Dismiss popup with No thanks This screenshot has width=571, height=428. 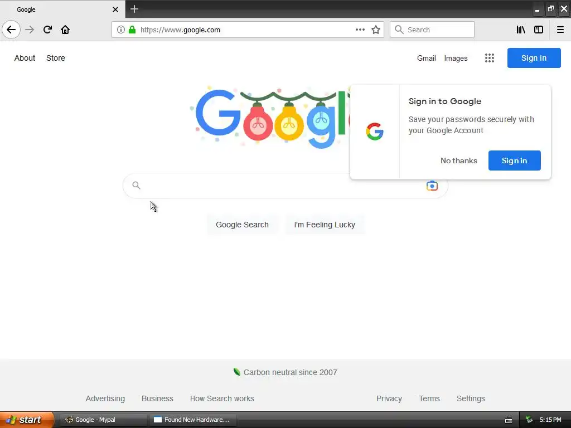(x=458, y=160)
